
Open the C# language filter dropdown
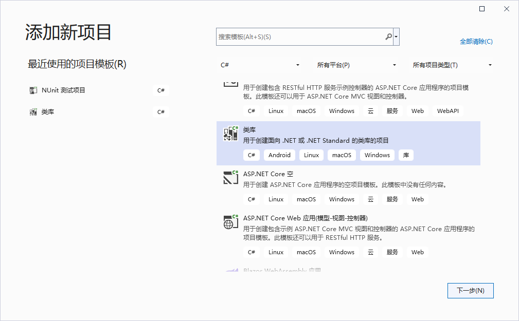260,65
